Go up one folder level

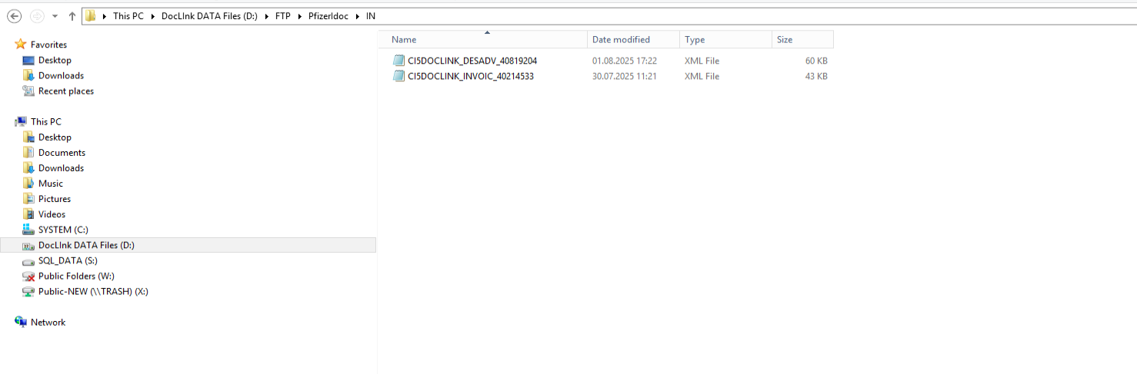[72, 16]
